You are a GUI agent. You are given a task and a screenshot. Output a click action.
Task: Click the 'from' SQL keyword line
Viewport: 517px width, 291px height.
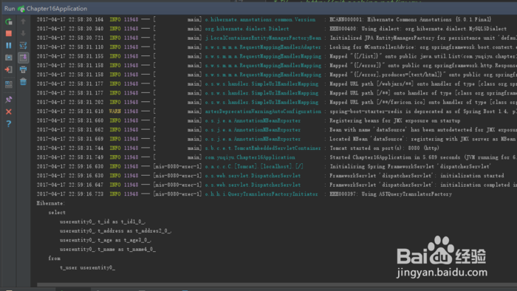coord(55,259)
